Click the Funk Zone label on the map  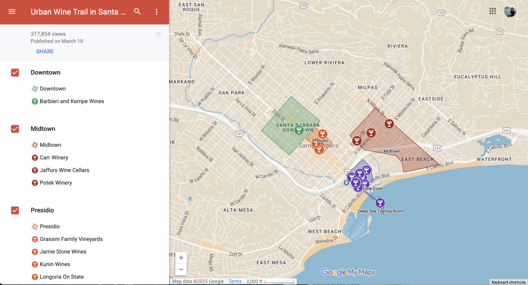(x=372, y=189)
